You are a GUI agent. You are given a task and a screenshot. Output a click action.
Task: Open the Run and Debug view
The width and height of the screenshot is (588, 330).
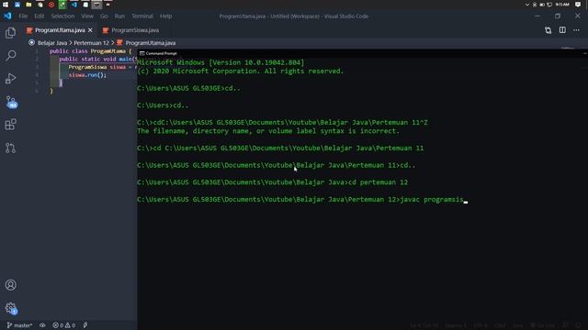pyautogui.click(x=10, y=79)
